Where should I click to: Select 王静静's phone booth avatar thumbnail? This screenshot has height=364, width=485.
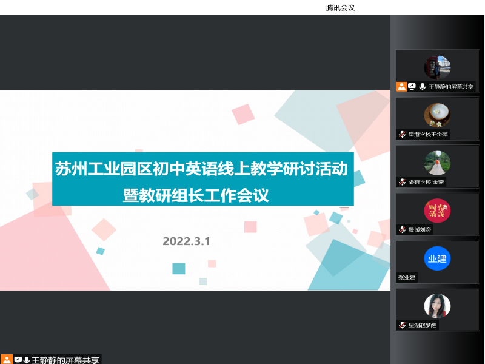pos(437,67)
